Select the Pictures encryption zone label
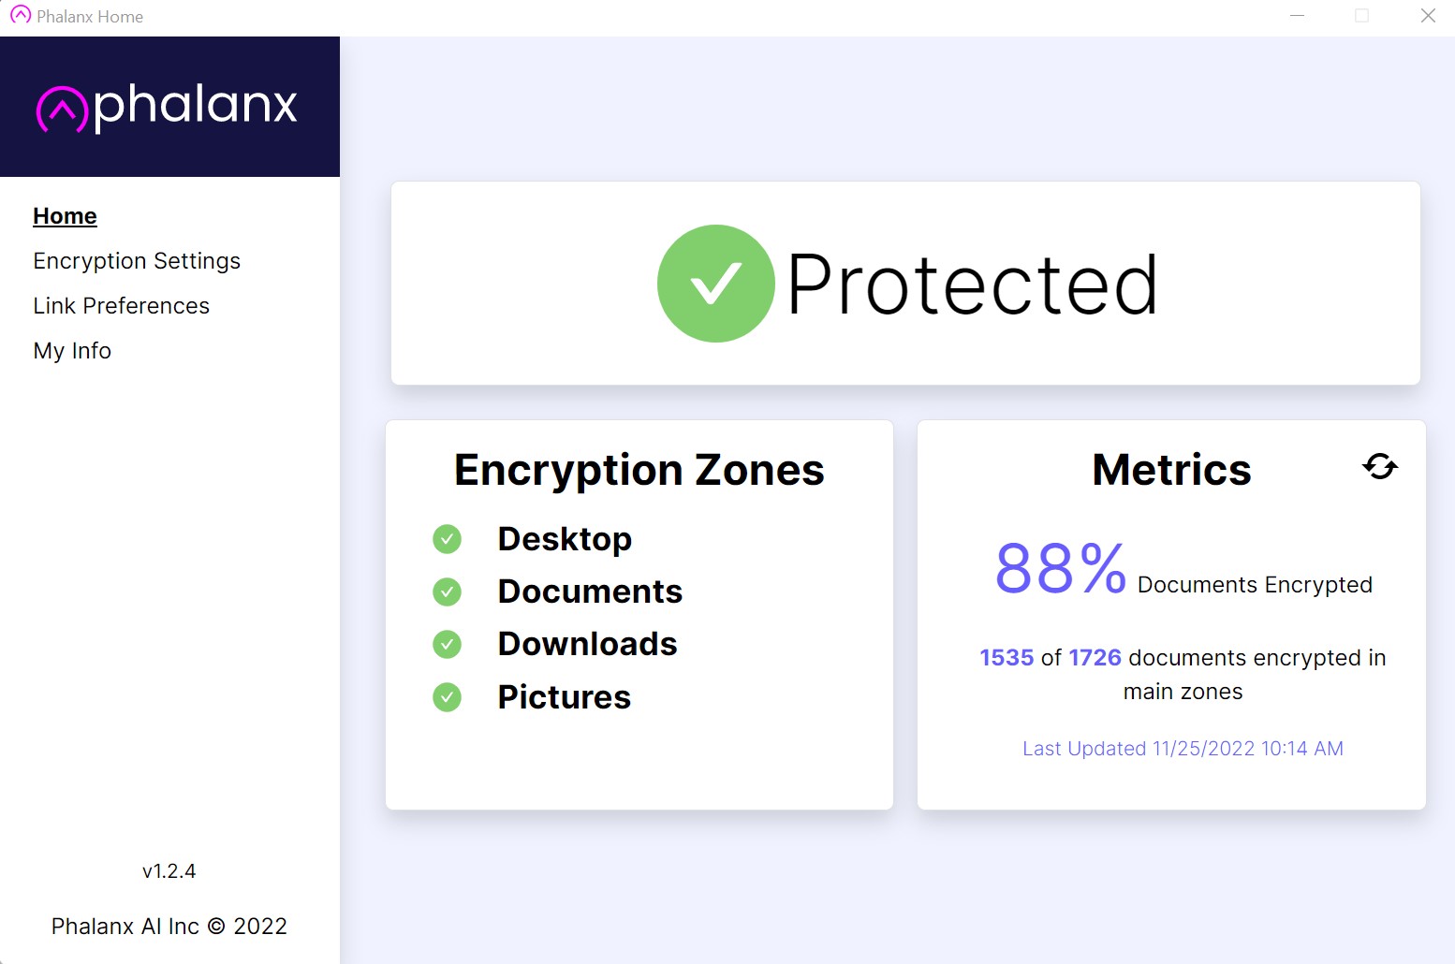This screenshot has width=1455, height=964. coord(565,697)
